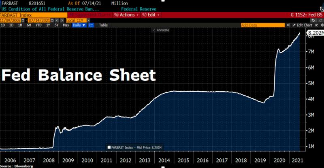
Task: Select the YTD time range
Action: tap(38, 25)
